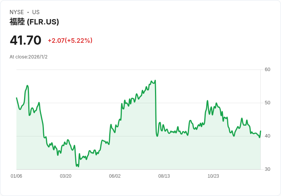Image resolution: width=281 pixels, height=196 pixels.
Task: Select the US market label
Action: click(36, 12)
